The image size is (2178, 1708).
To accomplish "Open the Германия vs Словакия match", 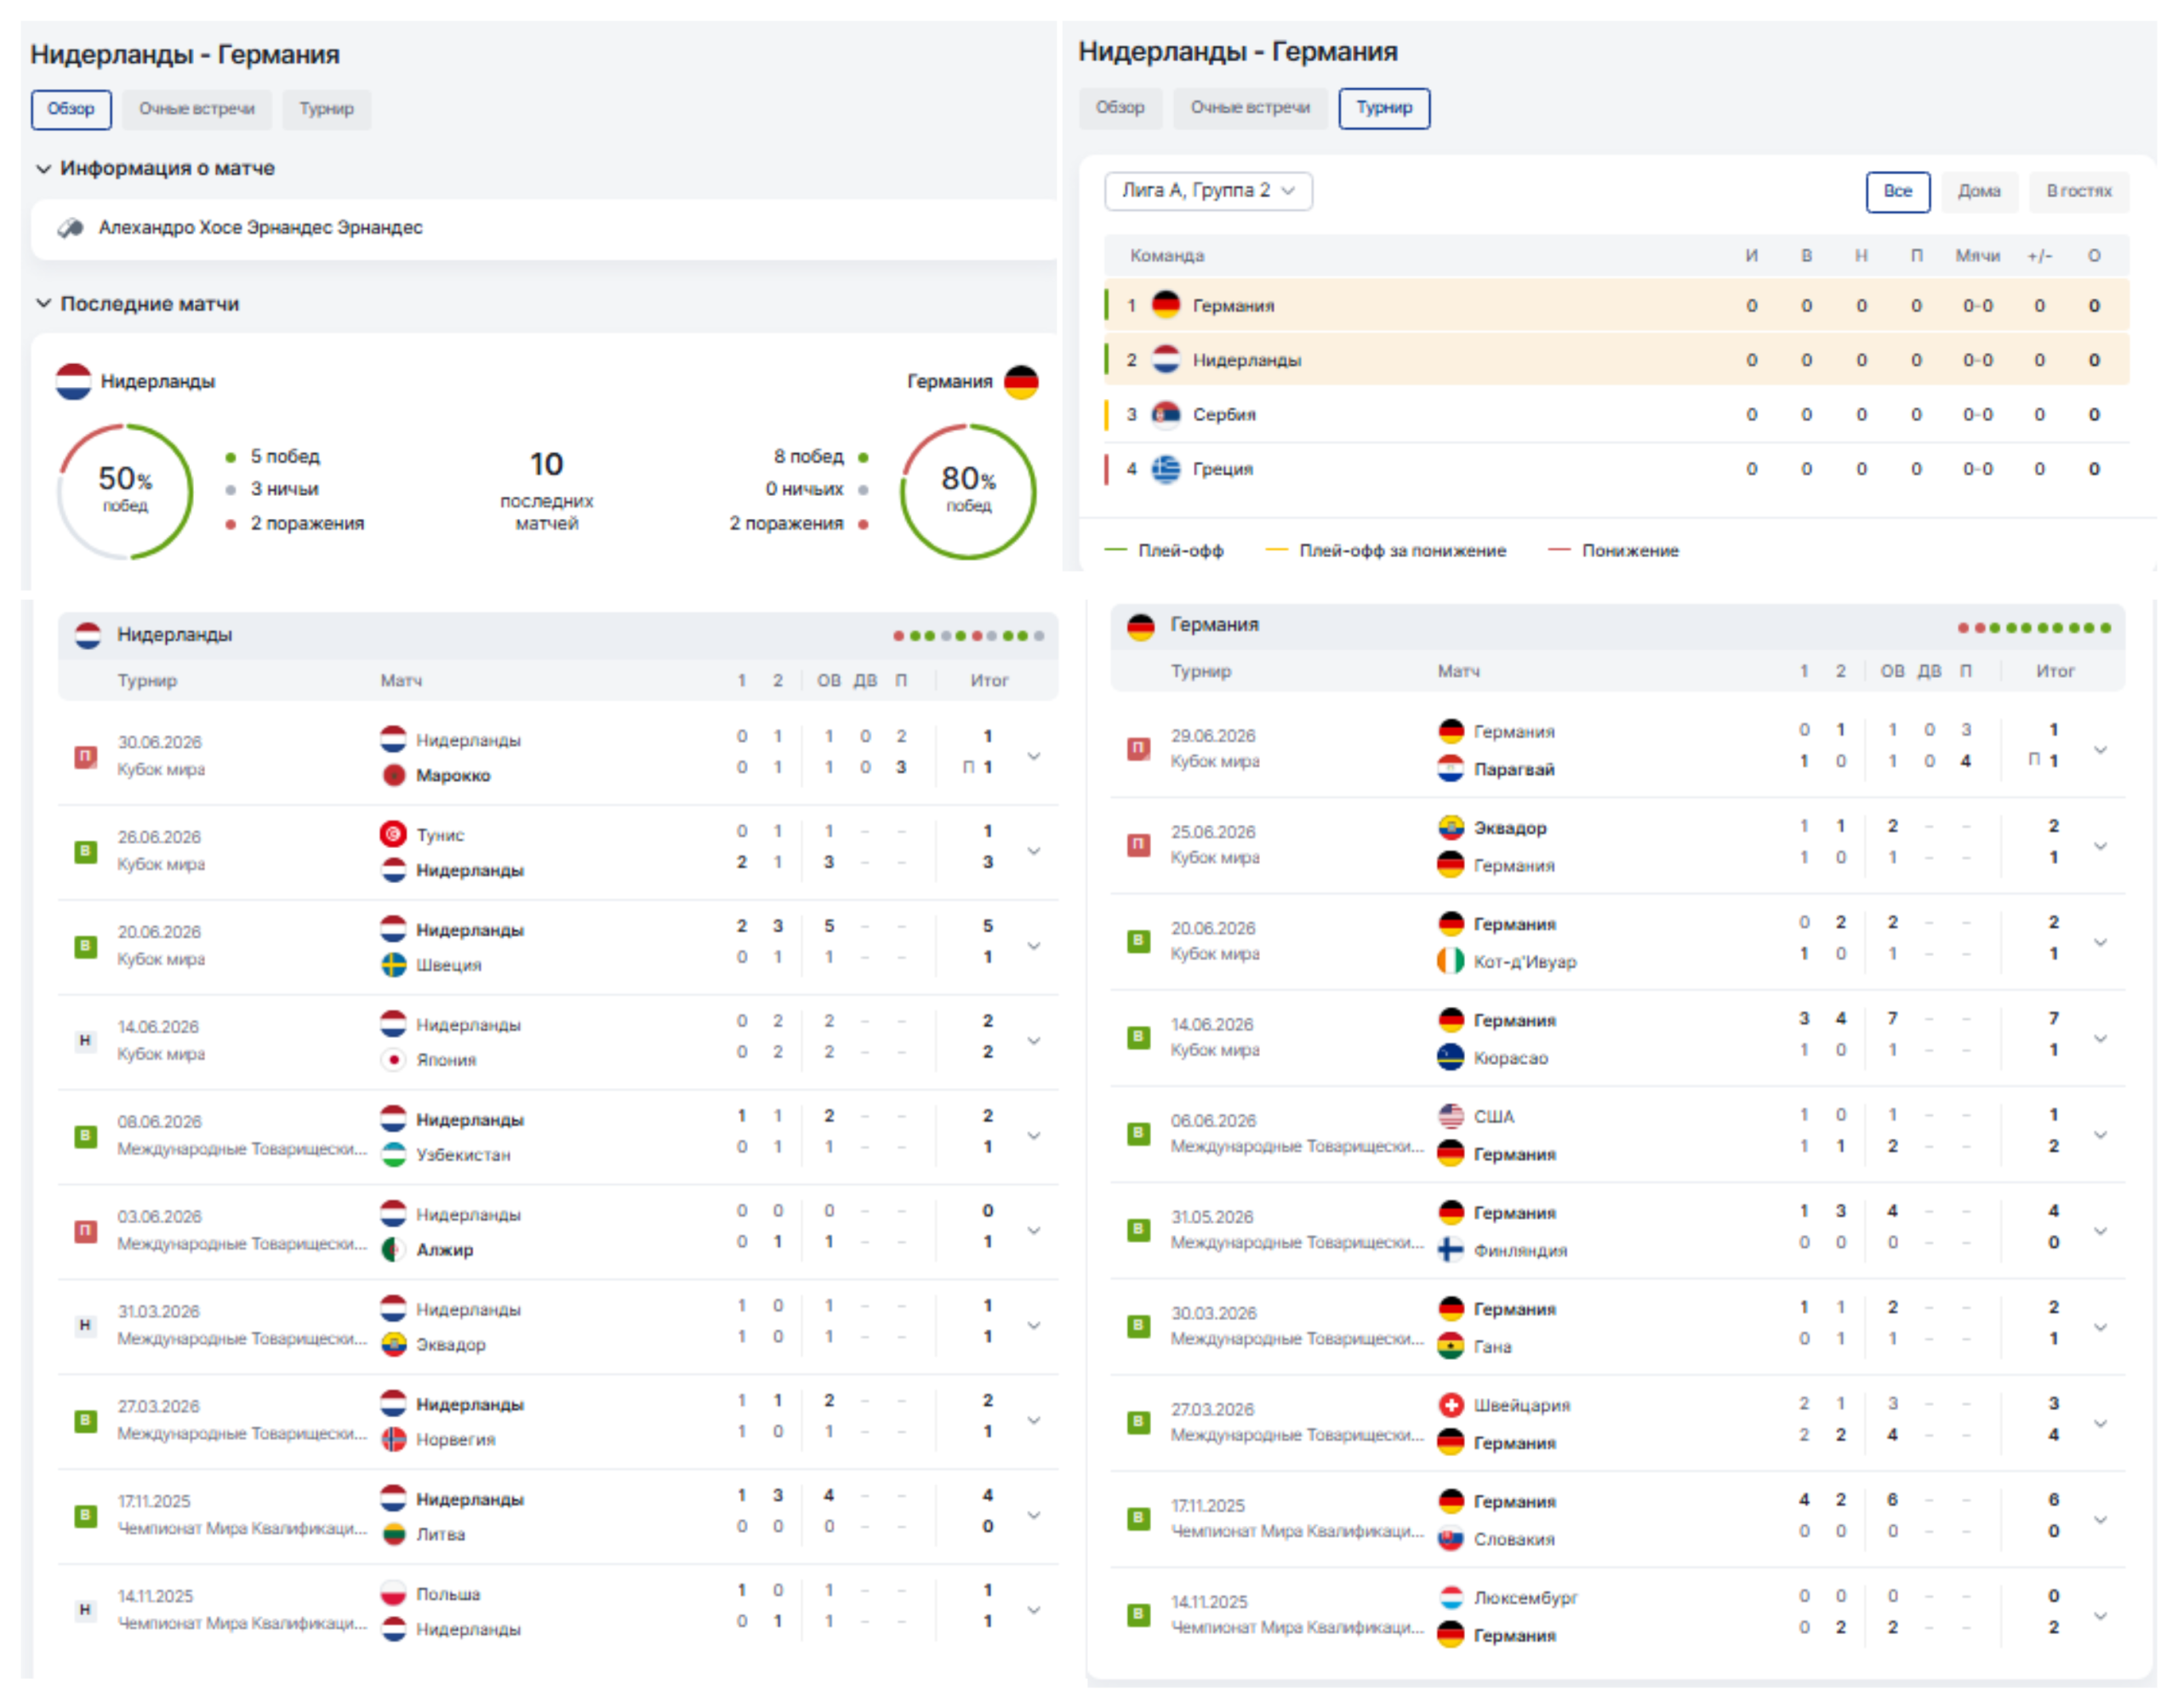I will (x=1617, y=1520).
